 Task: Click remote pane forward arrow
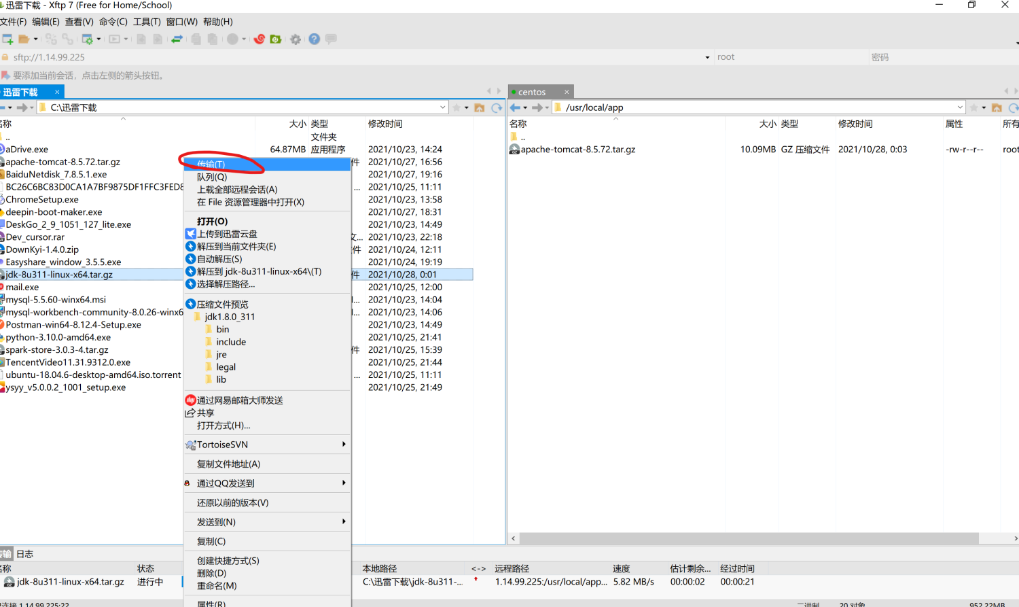[x=537, y=107]
